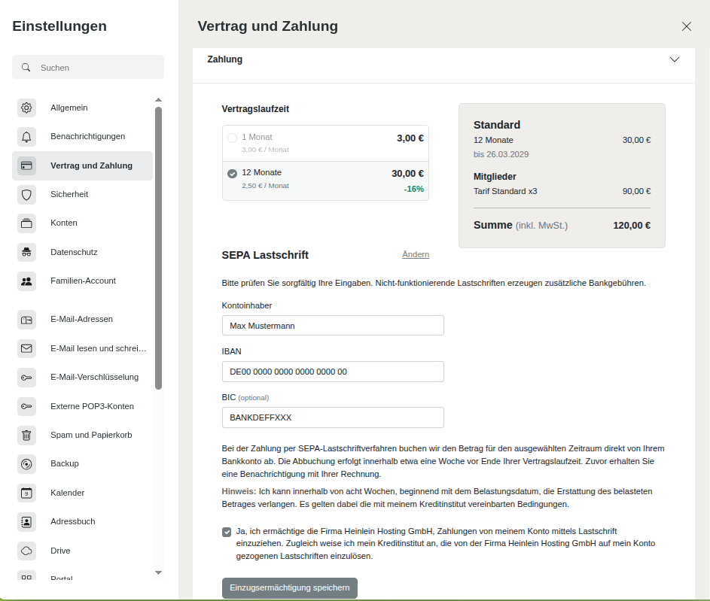Click the IBAN input field
This screenshot has height=601, width=710.
[333, 372]
